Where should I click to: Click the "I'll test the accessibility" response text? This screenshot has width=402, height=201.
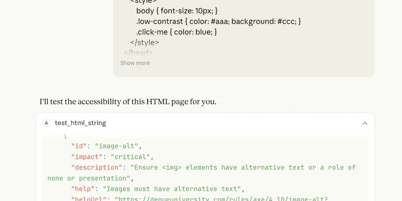[128, 102]
